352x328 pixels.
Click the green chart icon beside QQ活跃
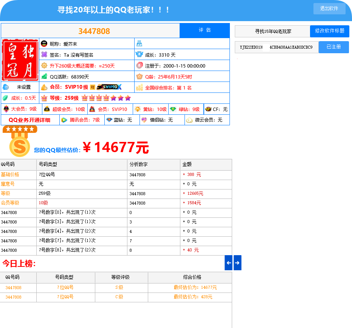[44, 76]
